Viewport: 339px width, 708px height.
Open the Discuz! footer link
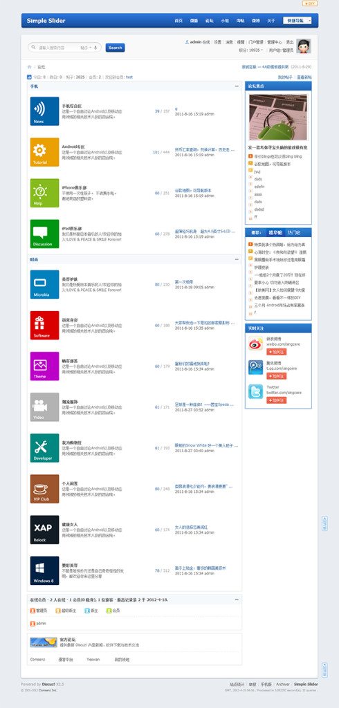(x=48, y=684)
